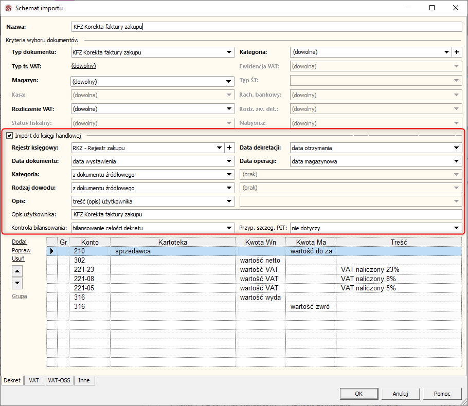Viewport: 468px width, 406px height.
Task: Click the Dodaj link
Action: (x=20, y=242)
